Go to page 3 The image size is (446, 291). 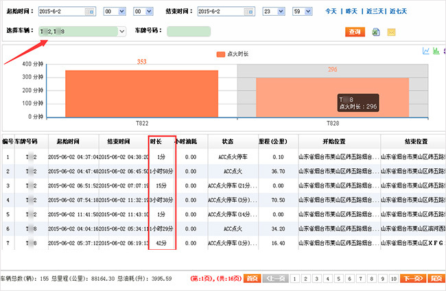316,279
